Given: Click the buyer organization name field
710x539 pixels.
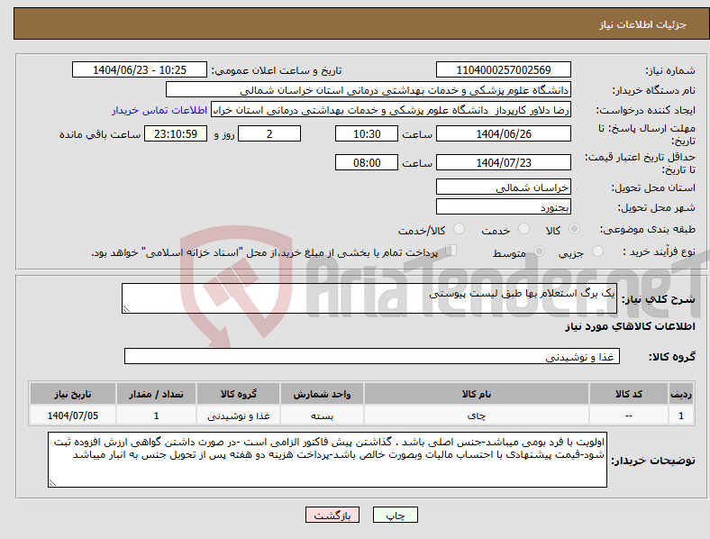Looking at the screenshot, I should point(369,89).
